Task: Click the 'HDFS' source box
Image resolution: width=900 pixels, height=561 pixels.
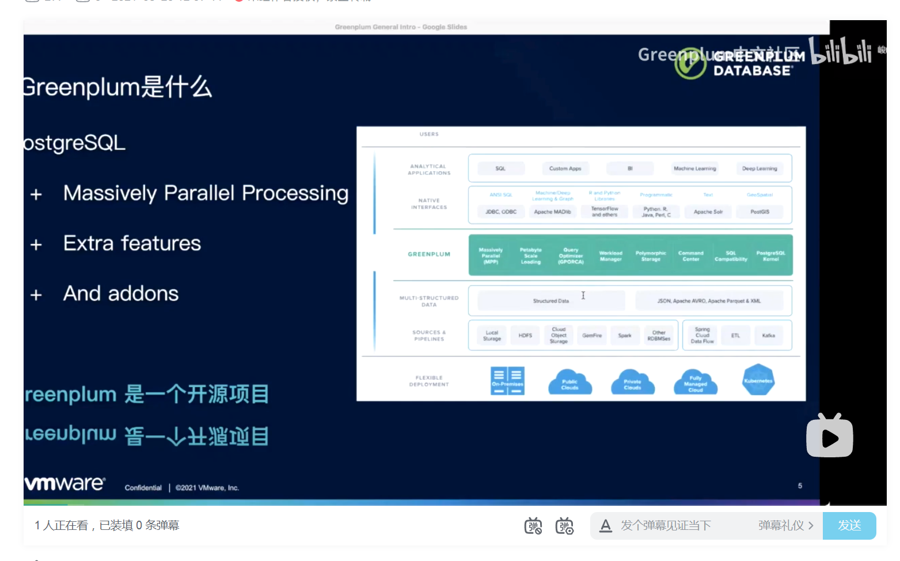Action: 525,335
